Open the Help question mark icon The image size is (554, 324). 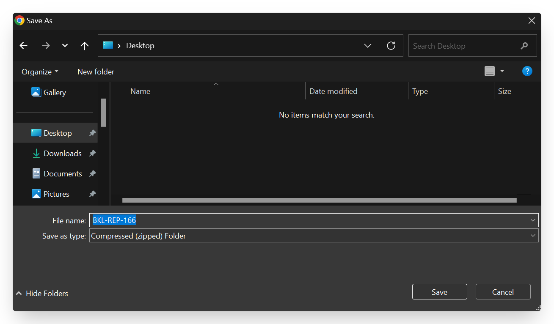click(527, 71)
